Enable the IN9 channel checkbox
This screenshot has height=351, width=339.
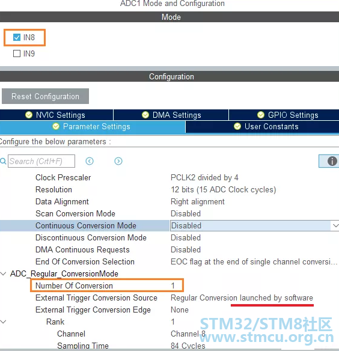(17, 53)
